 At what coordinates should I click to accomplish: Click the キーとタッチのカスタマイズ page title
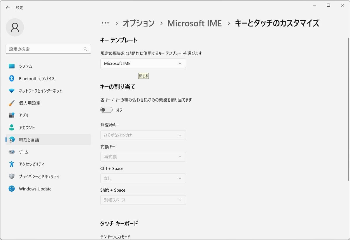(x=277, y=23)
